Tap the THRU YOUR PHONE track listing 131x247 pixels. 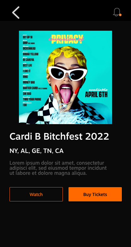click(32, 99)
